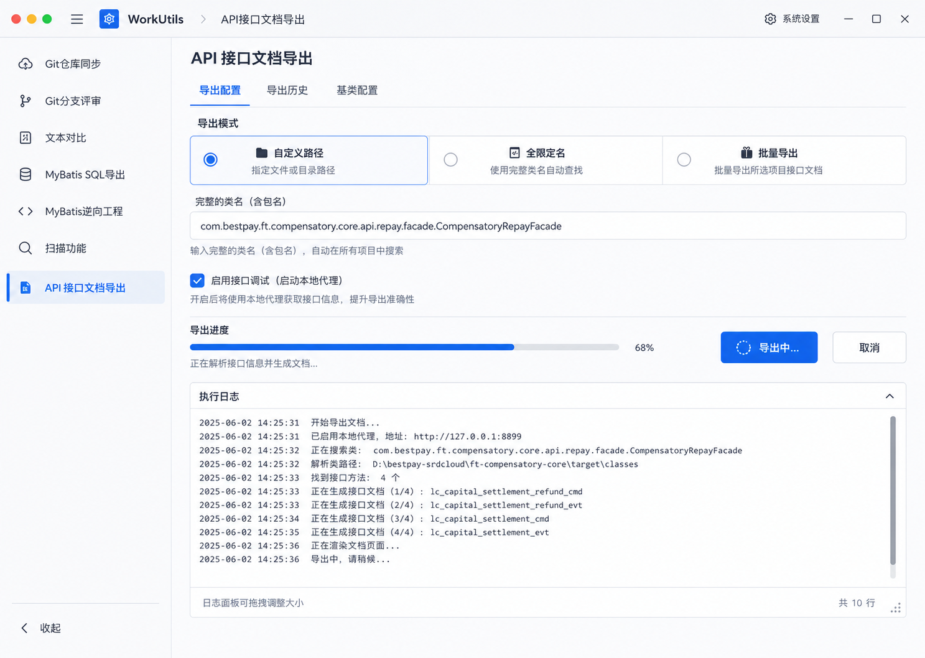Click log line lc_capital_settlement_refund_evt
Viewport: 925px width, 658px height.
click(391, 505)
